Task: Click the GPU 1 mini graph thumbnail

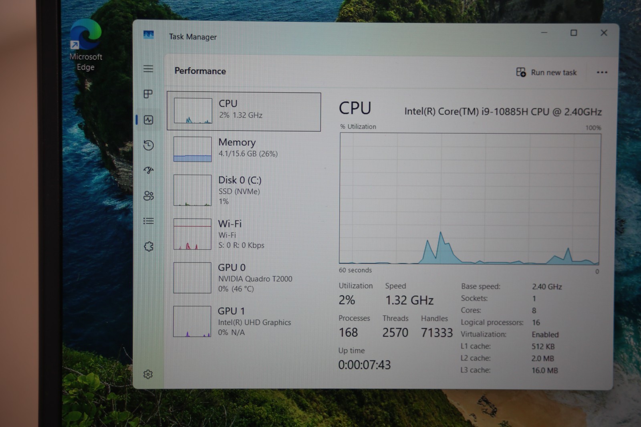Action: point(192,321)
